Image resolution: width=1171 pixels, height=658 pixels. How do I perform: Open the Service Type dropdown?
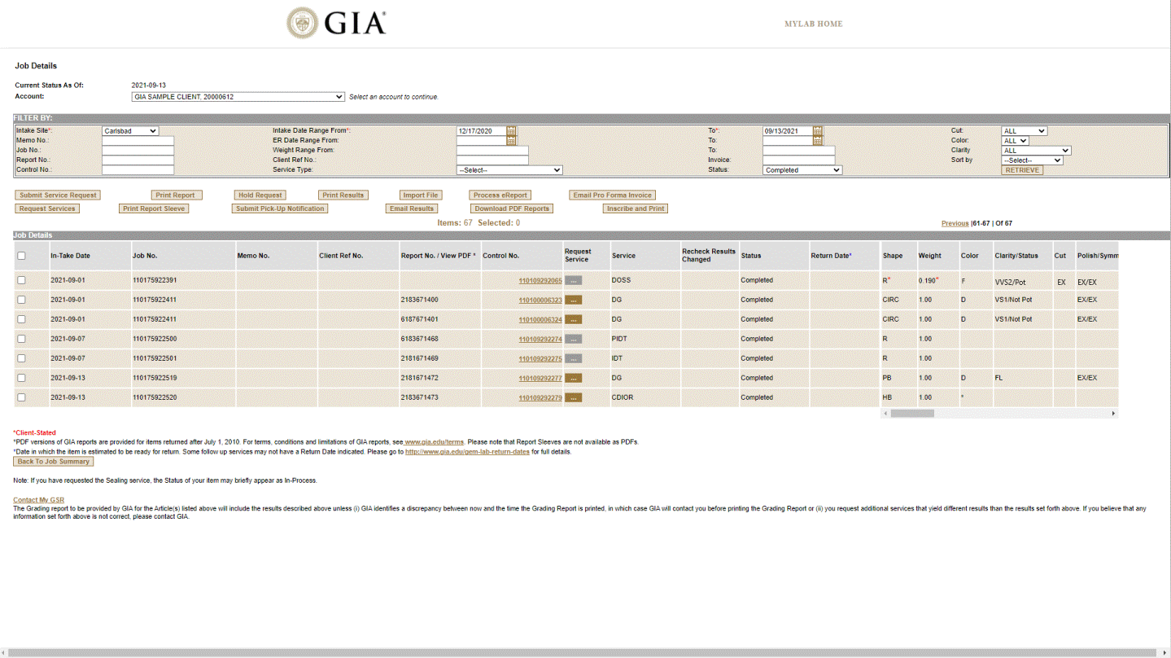click(509, 170)
